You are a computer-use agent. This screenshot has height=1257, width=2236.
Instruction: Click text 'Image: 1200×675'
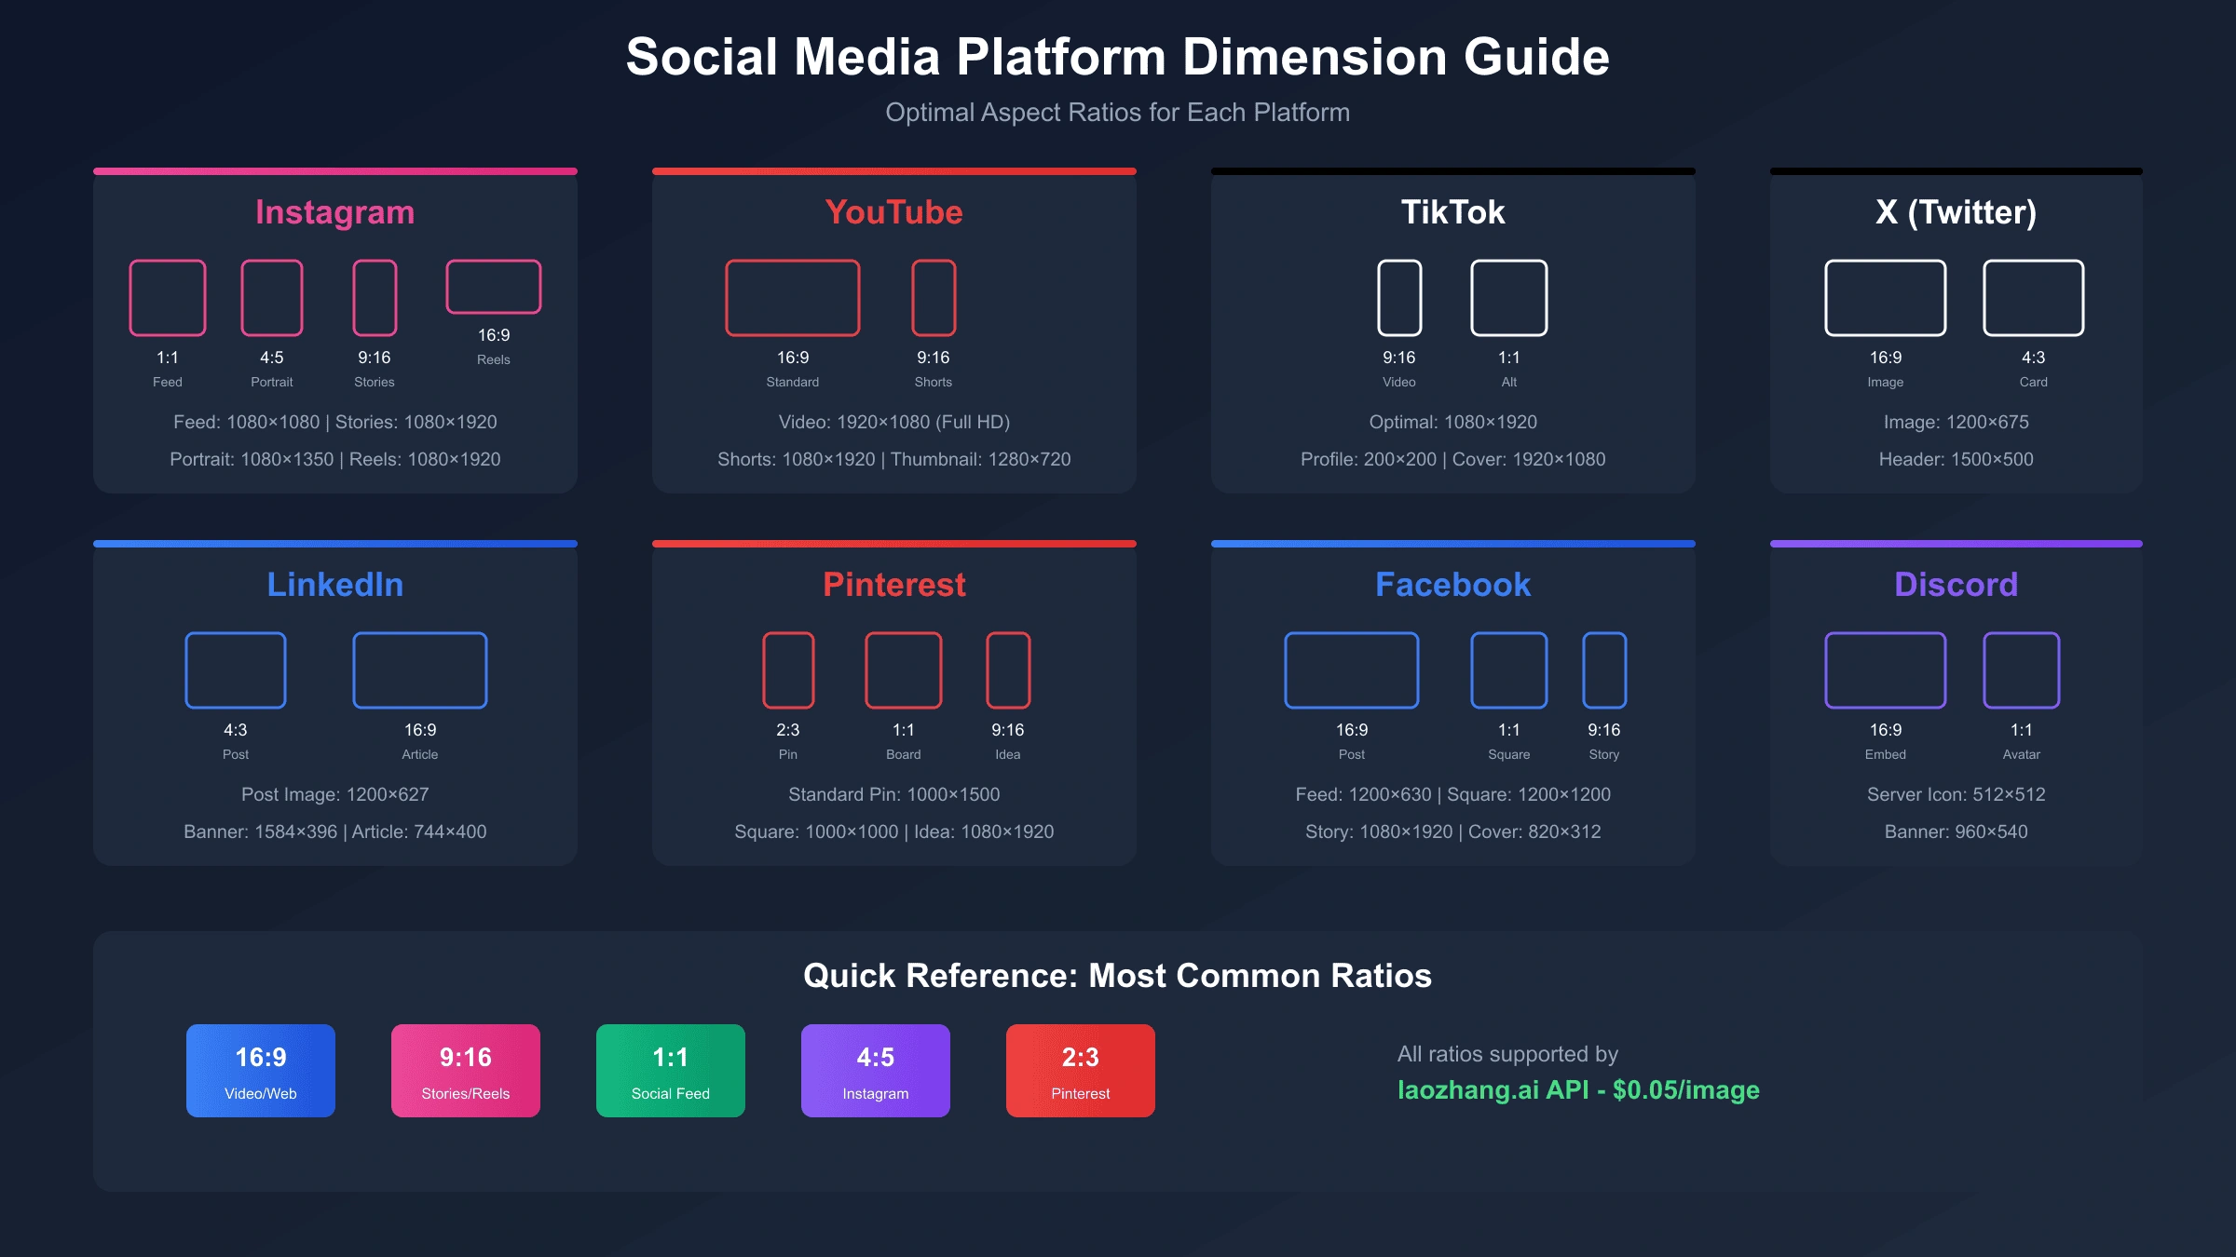tap(1956, 422)
